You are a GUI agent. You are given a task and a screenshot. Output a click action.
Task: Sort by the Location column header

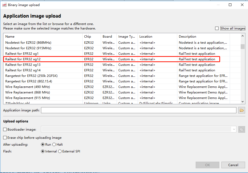(157, 37)
